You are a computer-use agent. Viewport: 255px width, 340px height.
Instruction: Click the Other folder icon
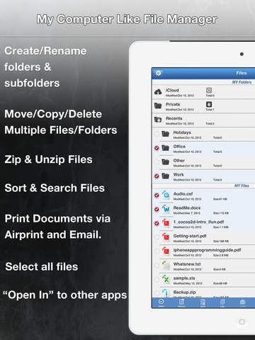(x=165, y=161)
